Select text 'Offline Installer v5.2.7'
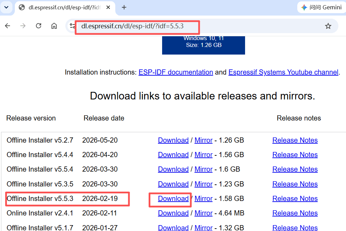This screenshot has width=346, height=231. point(40,140)
